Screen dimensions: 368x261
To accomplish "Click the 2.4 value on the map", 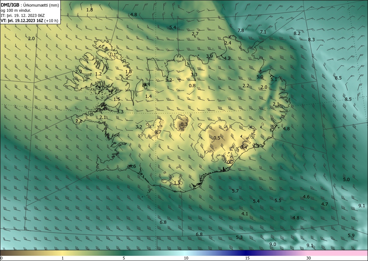I will coord(228,43).
